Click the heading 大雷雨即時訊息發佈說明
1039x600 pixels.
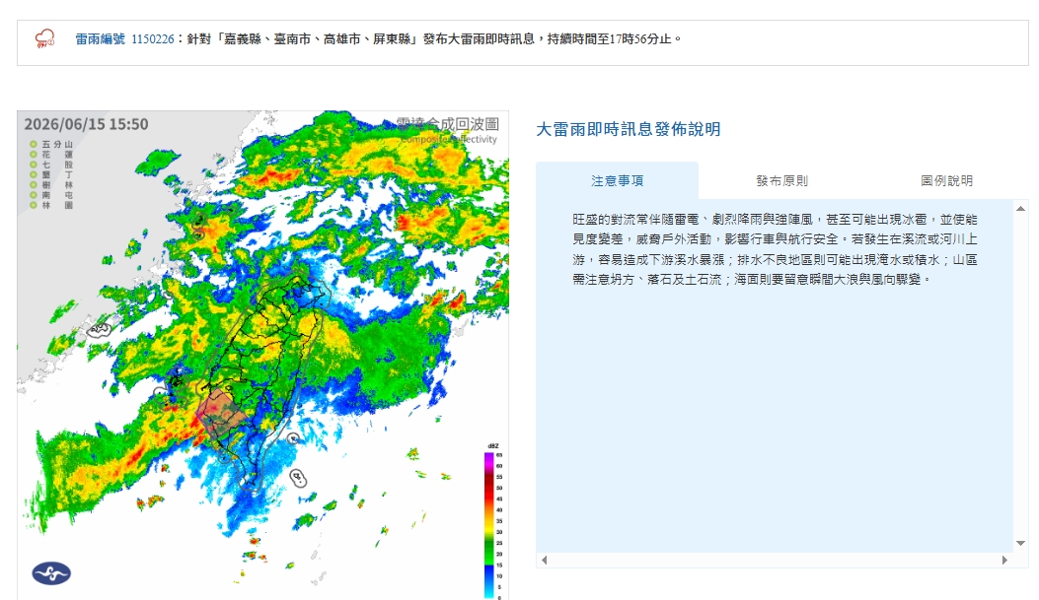click(x=628, y=129)
